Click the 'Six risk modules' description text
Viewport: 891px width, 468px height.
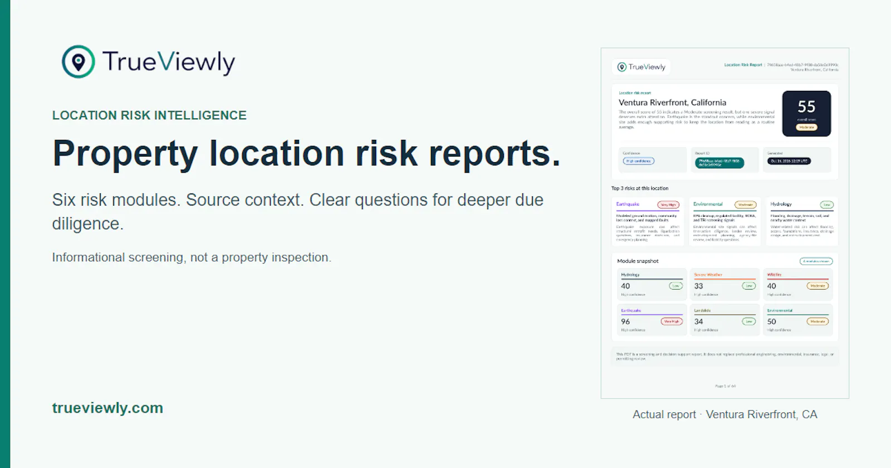pyautogui.click(x=298, y=212)
